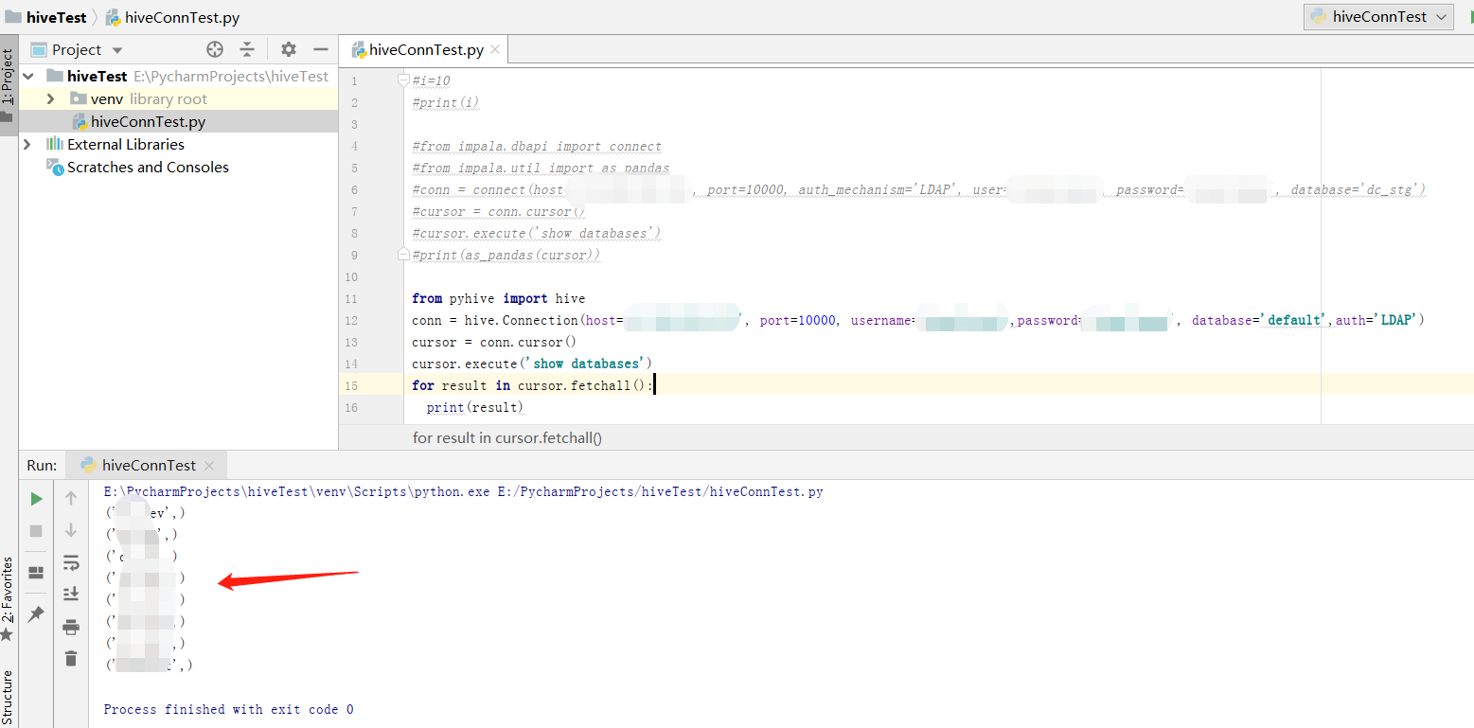The width and height of the screenshot is (1474, 728).
Task: Clear All console output with trash icon
Action: [70, 657]
